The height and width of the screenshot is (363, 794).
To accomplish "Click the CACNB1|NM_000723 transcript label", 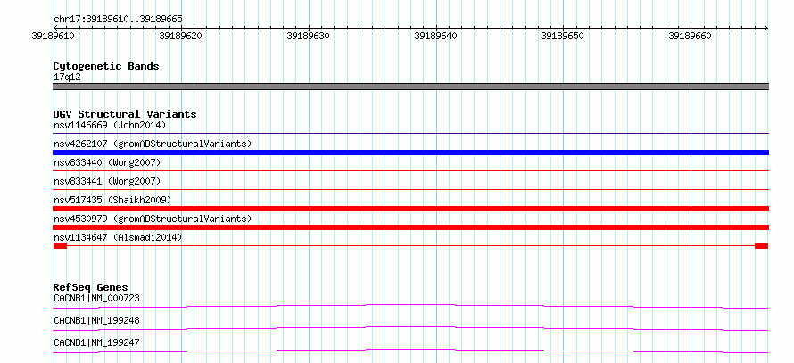I will coord(96,298).
